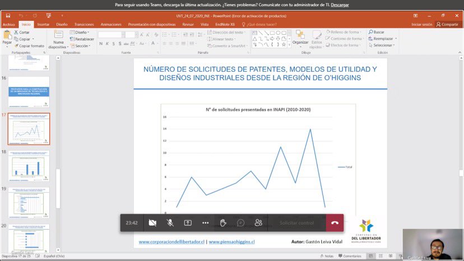
Task: Switch to Insertar tab
Action: 43,25
